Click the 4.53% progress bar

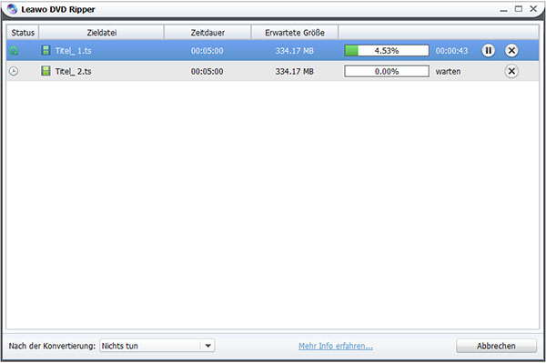click(x=387, y=50)
